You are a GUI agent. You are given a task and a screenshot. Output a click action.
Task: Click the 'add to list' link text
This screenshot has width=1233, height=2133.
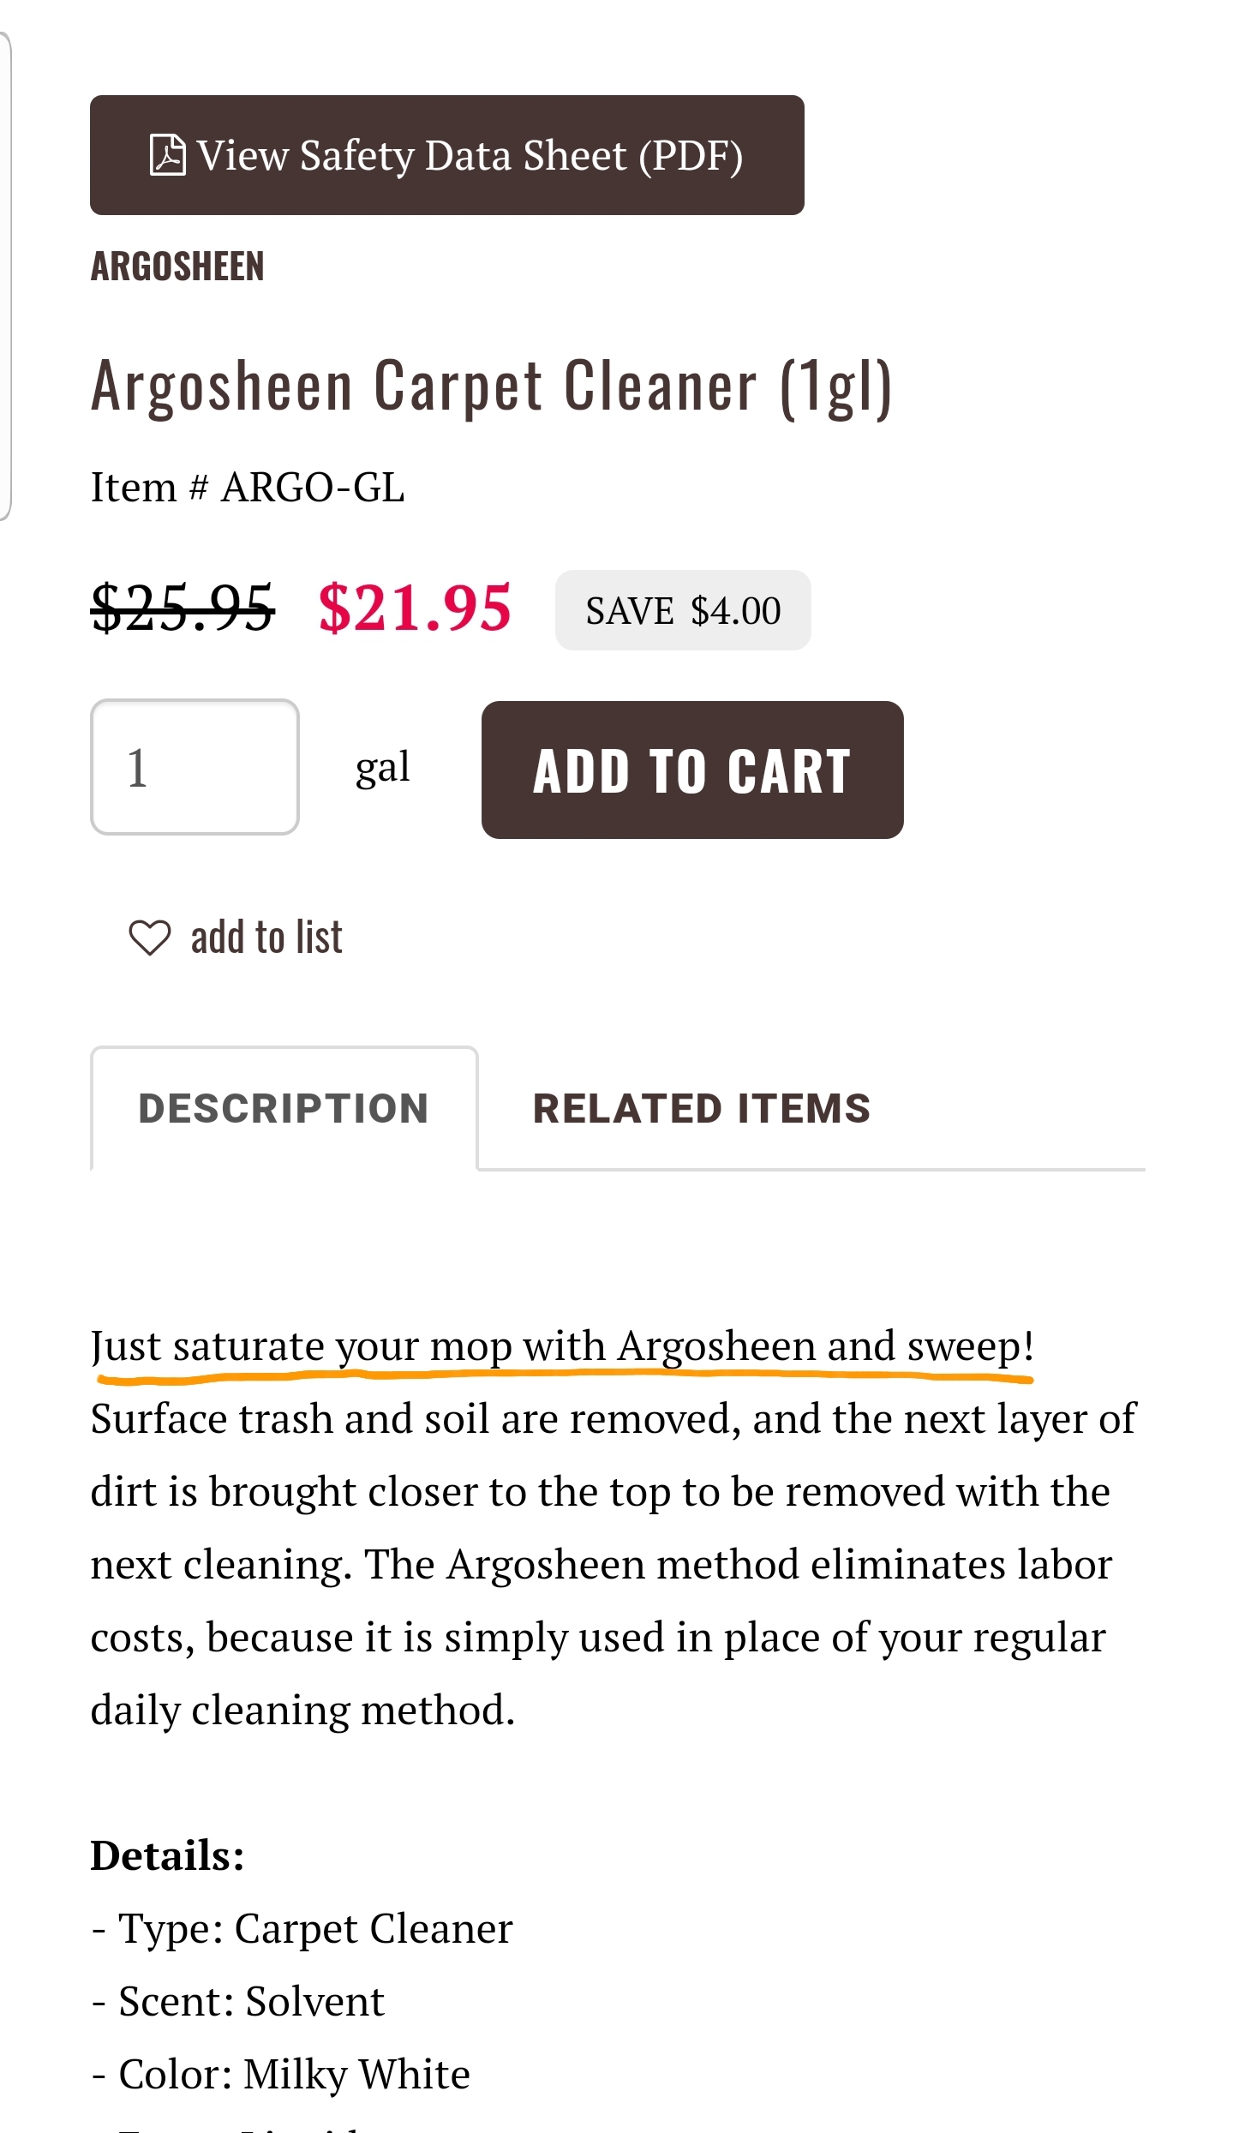click(x=266, y=938)
